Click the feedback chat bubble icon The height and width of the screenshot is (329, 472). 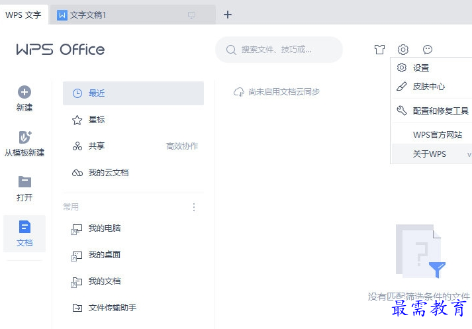point(428,50)
